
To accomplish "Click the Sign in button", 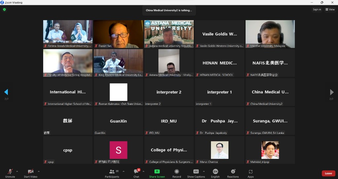I will point(317,10).
